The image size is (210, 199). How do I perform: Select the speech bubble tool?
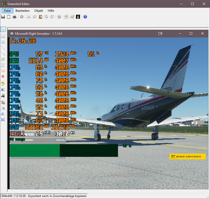(3, 71)
